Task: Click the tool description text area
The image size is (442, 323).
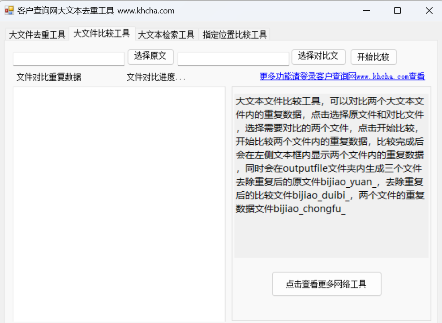Action: [x=331, y=175]
